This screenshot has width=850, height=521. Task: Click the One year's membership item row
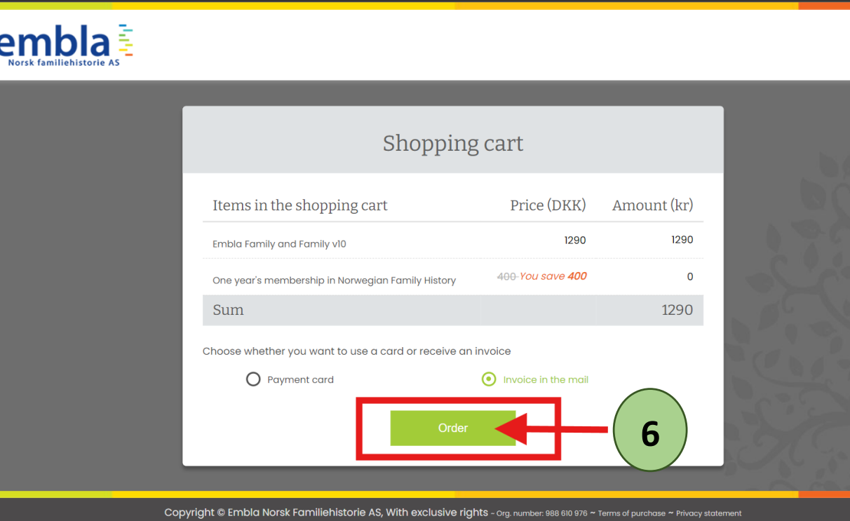pos(334,280)
